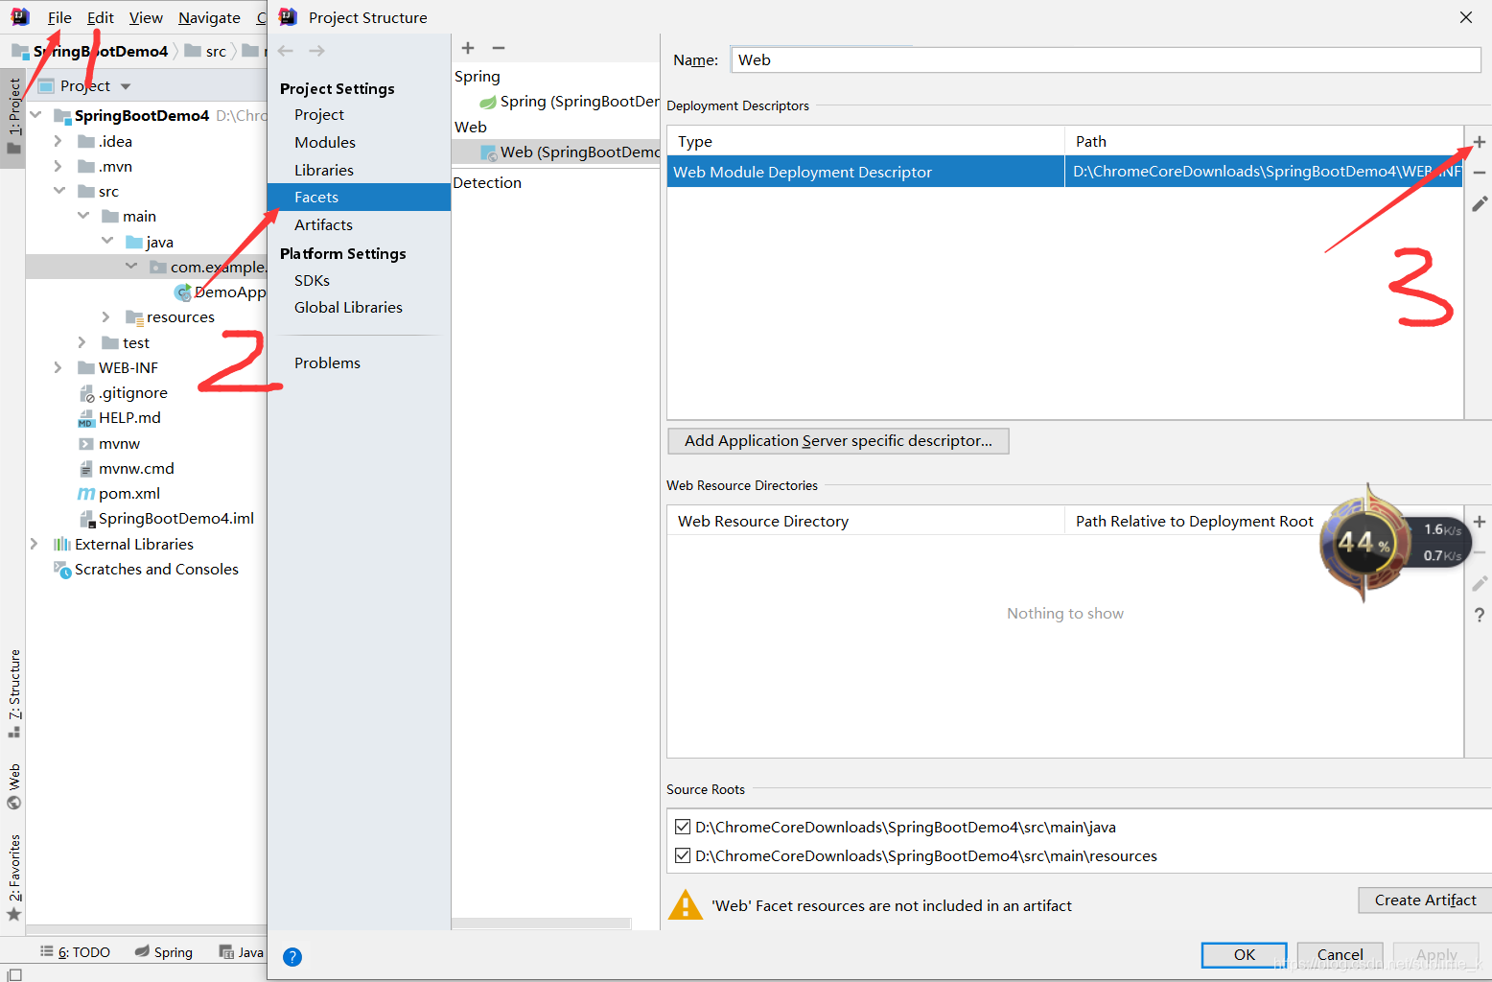Screen dimensions: 1492x982
Task: Focus the facet Name input field
Action: (x=1106, y=60)
